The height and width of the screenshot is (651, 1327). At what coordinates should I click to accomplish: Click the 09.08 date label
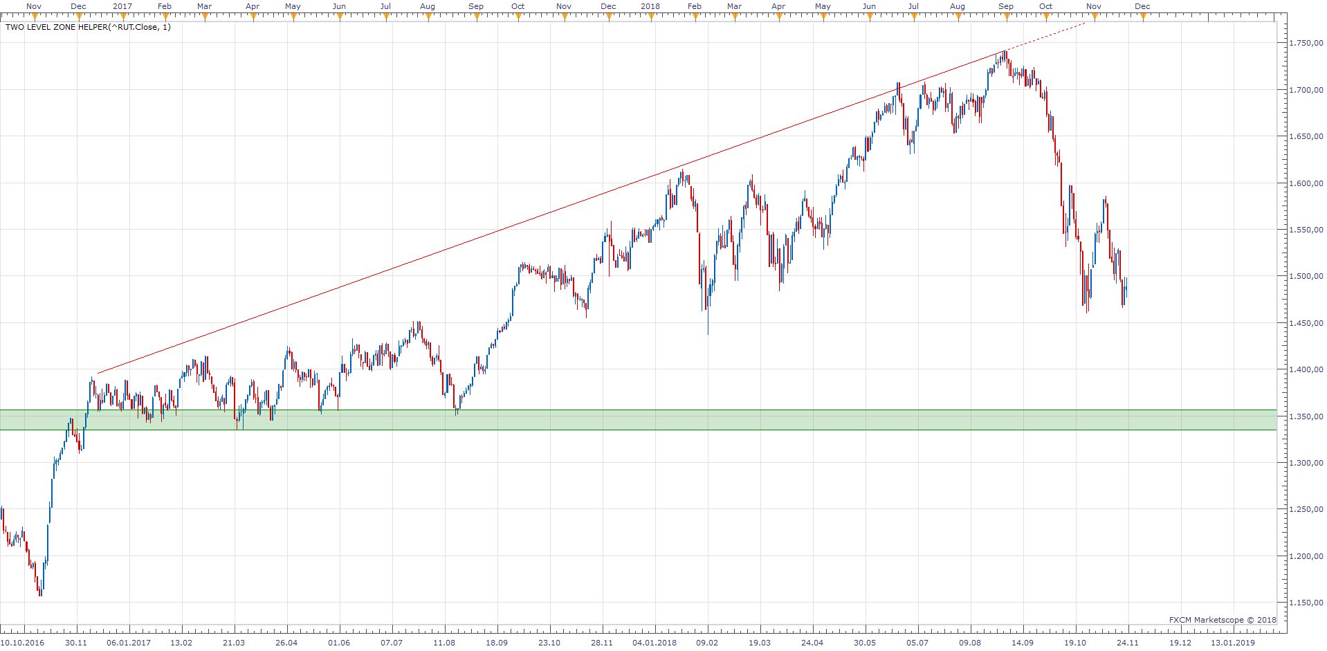[970, 643]
